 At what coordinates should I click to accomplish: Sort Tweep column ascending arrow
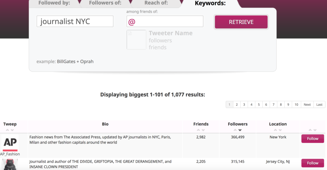pyautogui.click(x=8, y=130)
